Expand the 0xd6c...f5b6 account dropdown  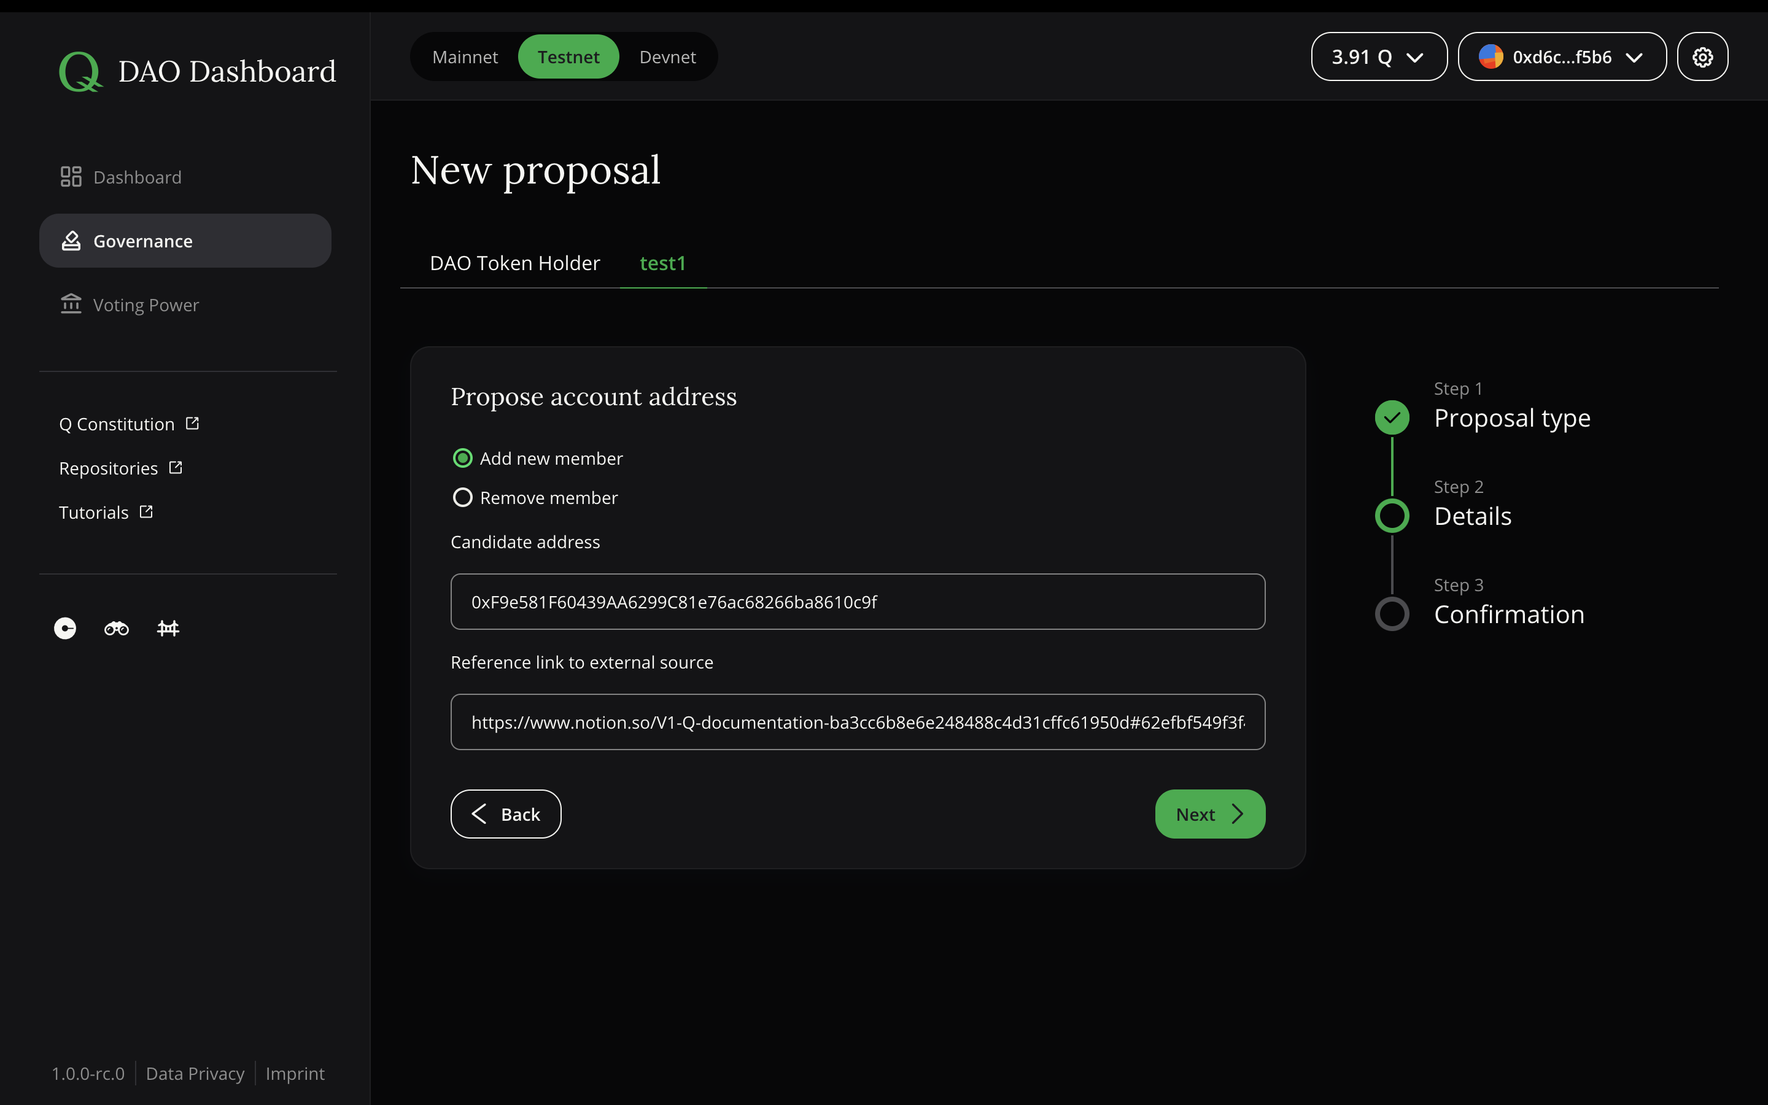[1562, 56]
